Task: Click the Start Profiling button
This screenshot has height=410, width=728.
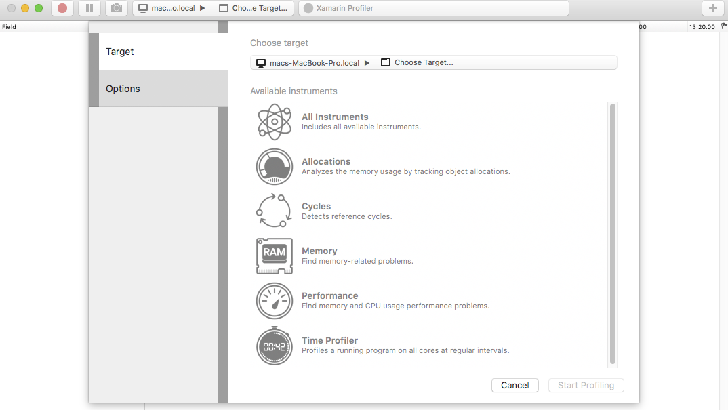Action: pos(586,386)
